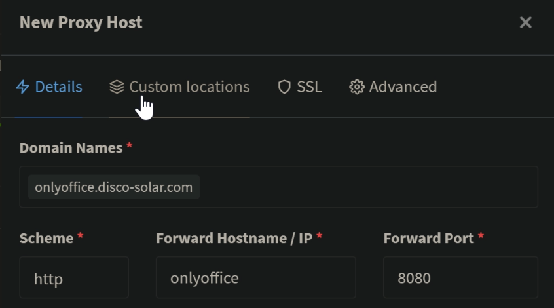Select the Advanced tab
Screen dimensions: 554x308
[393, 87]
